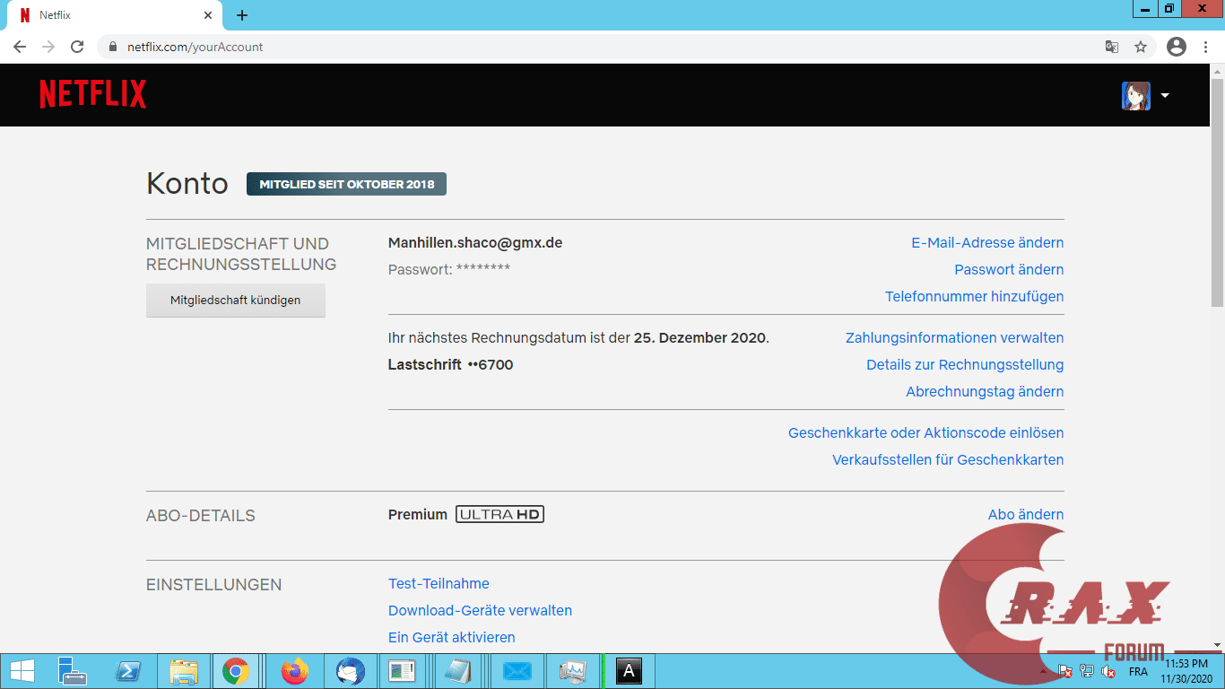
Task: Click the Konto page heading
Action: click(x=187, y=183)
